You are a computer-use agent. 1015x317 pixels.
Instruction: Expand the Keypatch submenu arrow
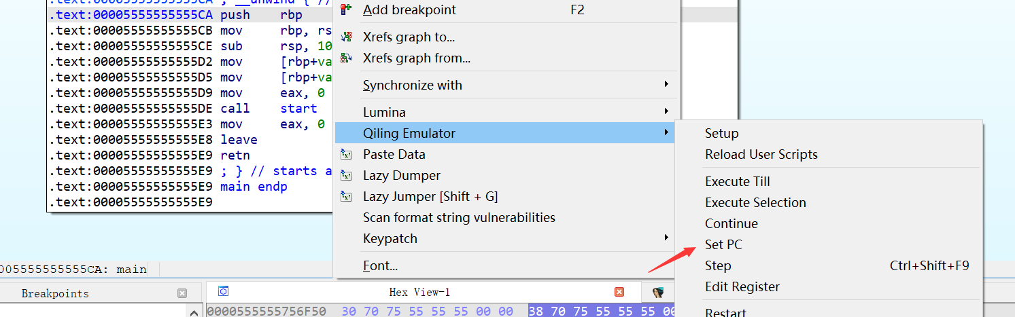tap(666, 238)
